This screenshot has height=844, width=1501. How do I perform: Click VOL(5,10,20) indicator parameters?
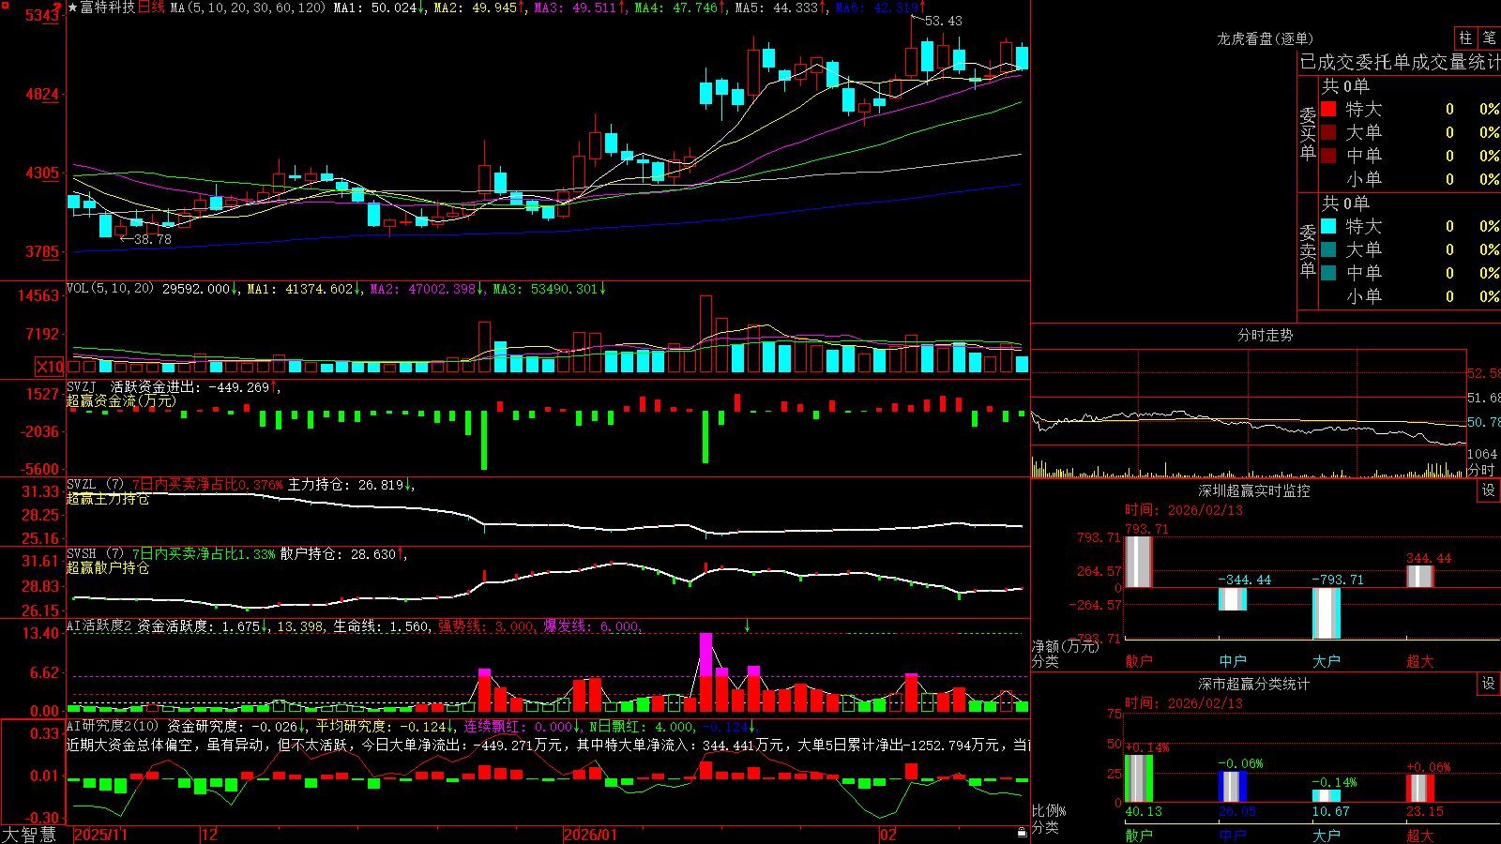click(110, 289)
